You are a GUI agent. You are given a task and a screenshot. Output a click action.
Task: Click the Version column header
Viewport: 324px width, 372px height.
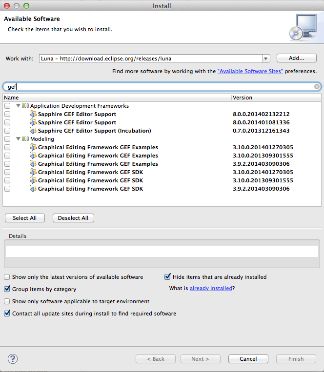276,98
